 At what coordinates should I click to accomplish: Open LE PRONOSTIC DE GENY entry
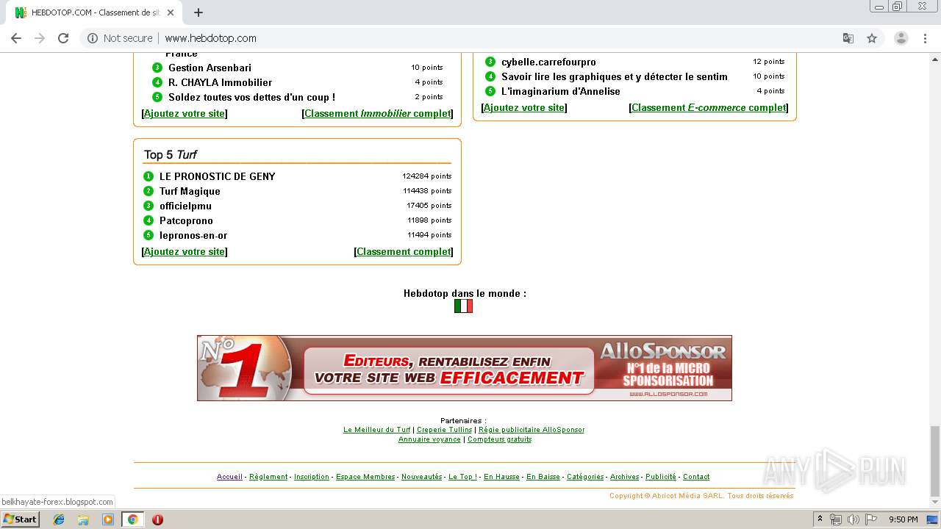[x=218, y=176]
